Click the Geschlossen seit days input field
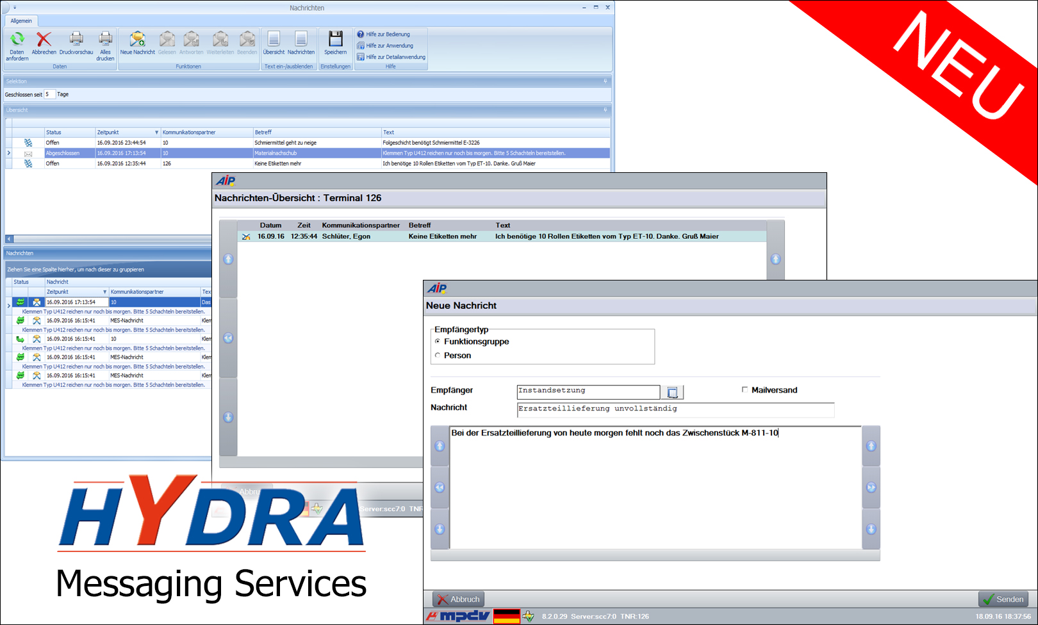Image resolution: width=1038 pixels, height=625 pixels. 49,93
